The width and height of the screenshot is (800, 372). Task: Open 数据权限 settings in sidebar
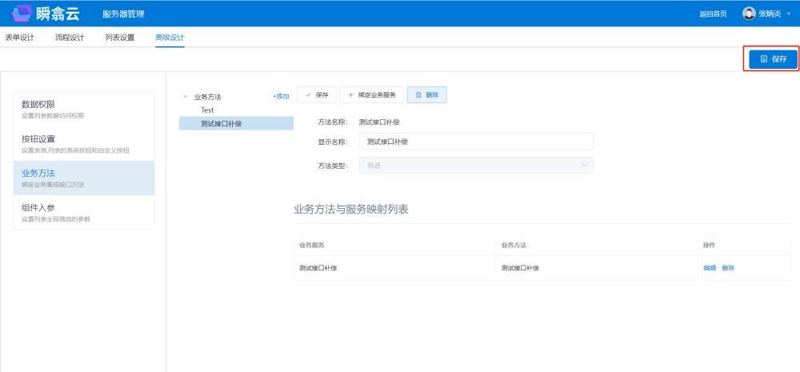tap(84, 109)
